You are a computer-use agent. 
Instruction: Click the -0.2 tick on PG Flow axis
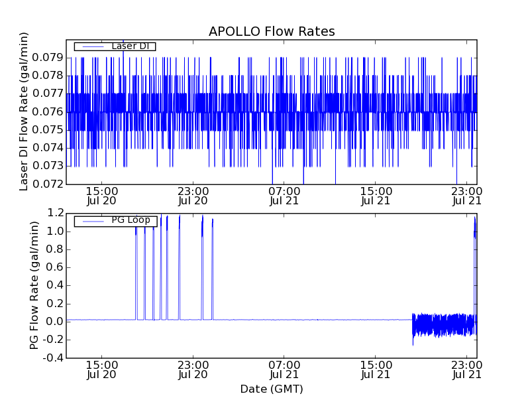pyautogui.click(x=53, y=340)
